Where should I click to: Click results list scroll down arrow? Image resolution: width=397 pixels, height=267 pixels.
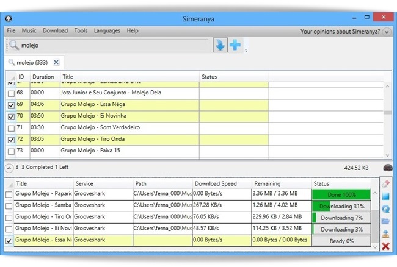(387, 155)
